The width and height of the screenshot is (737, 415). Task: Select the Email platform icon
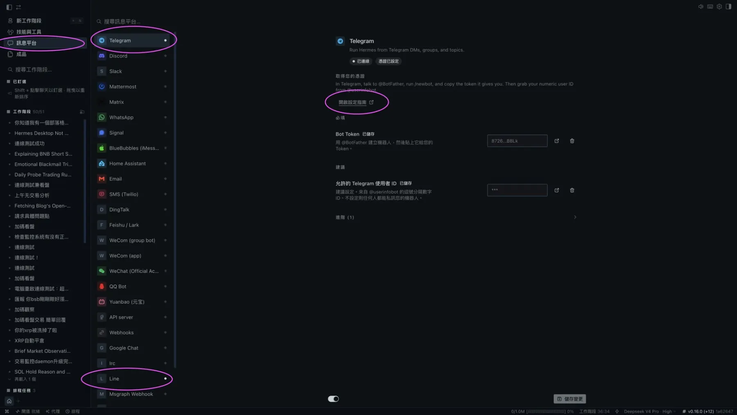[x=102, y=179]
